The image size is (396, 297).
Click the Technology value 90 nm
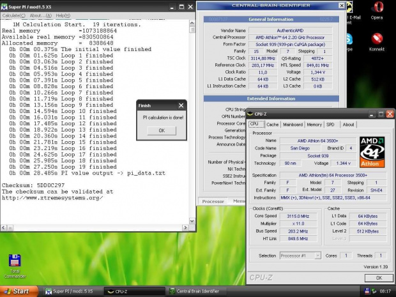291,164
